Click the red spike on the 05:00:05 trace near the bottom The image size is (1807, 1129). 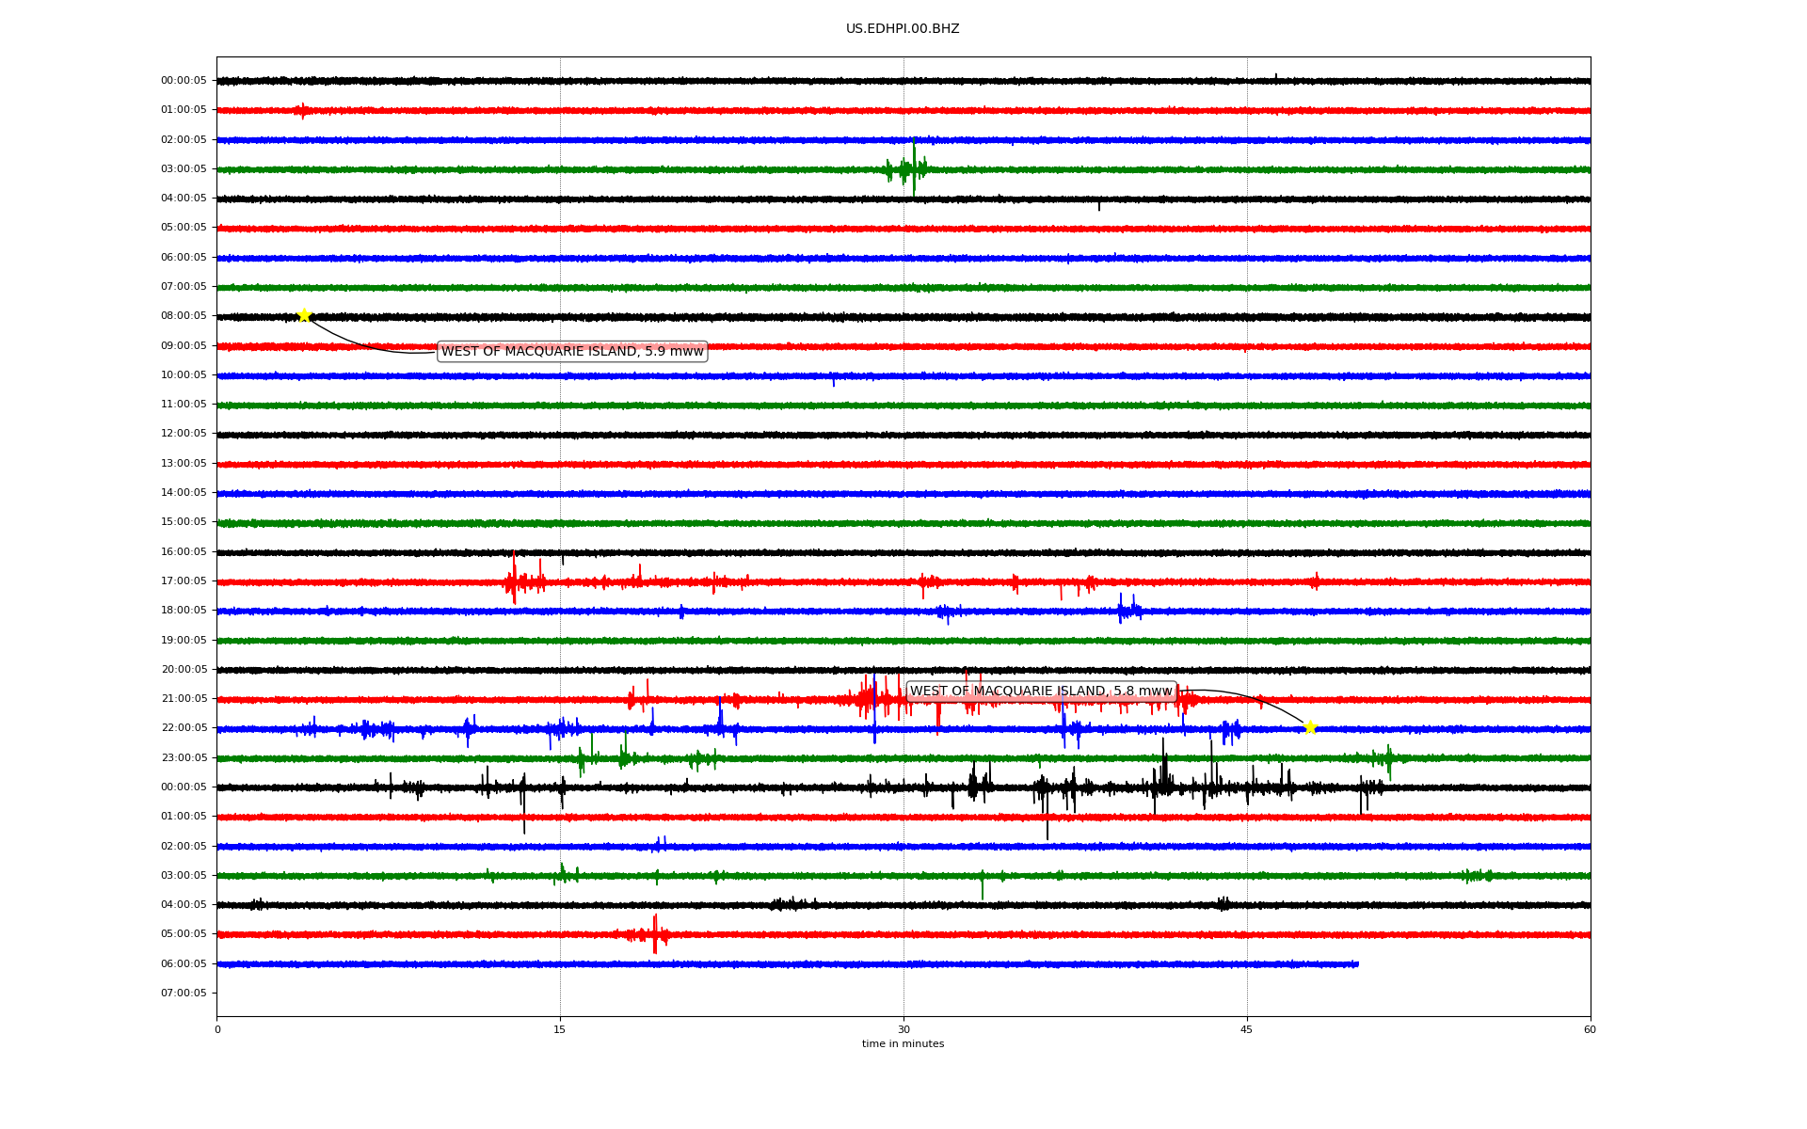click(x=655, y=934)
